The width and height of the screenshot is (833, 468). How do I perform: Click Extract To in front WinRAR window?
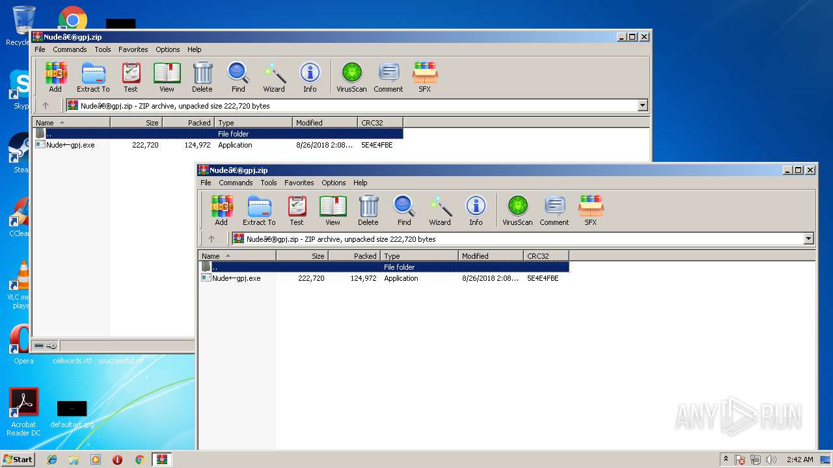(259, 210)
